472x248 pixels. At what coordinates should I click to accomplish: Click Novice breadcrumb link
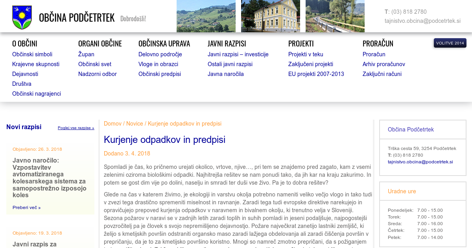135,124
